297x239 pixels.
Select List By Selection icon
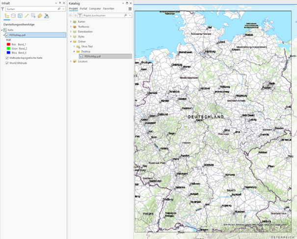click(20, 16)
